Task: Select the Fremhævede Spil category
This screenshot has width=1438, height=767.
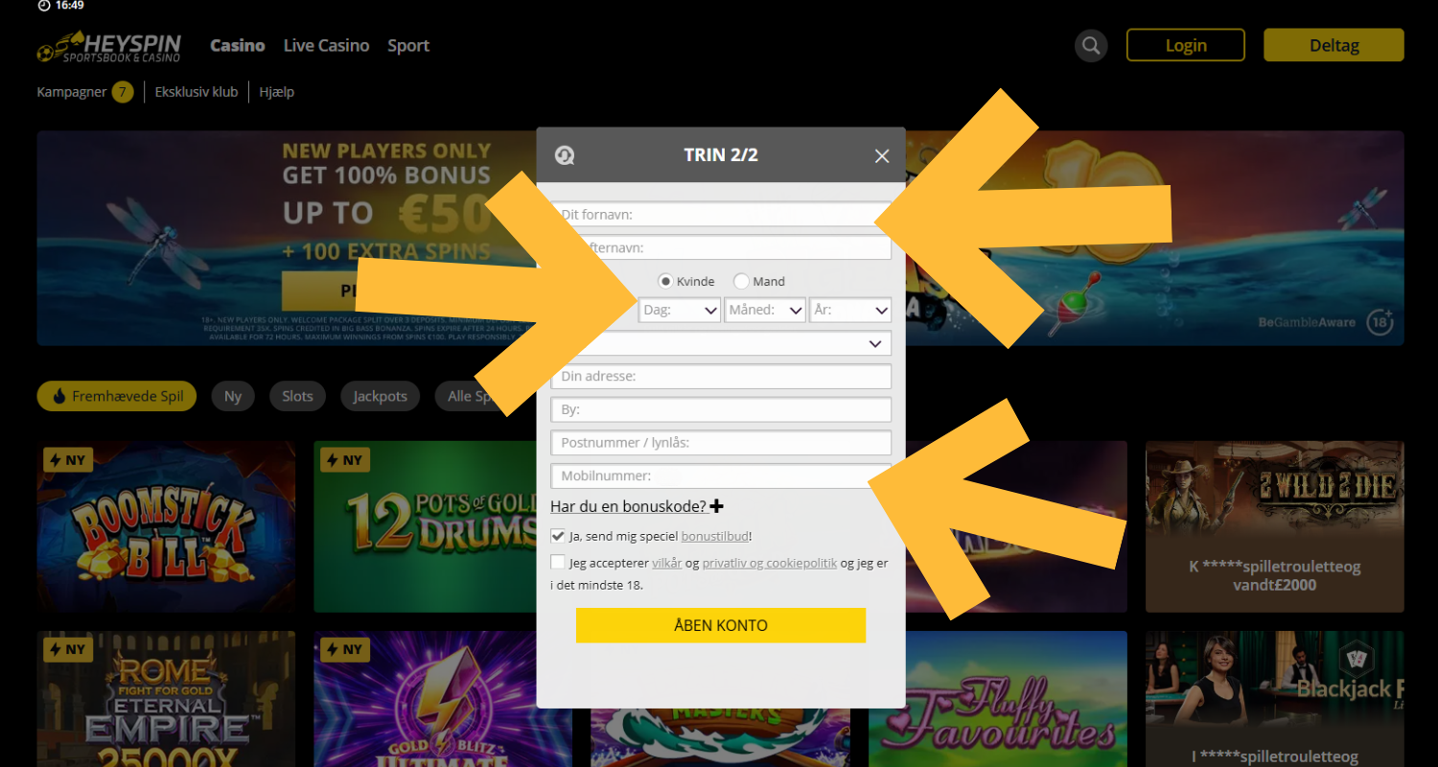Action: coord(117,396)
